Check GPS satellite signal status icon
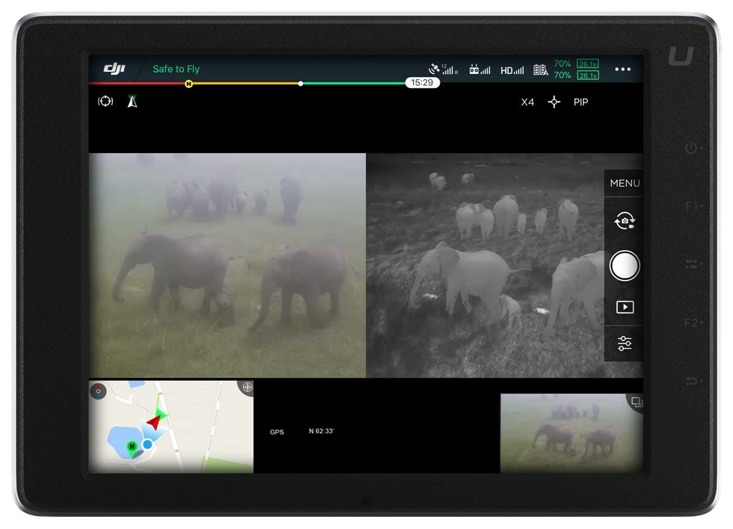The width and height of the screenshot is (733, 529). (442, 69)
